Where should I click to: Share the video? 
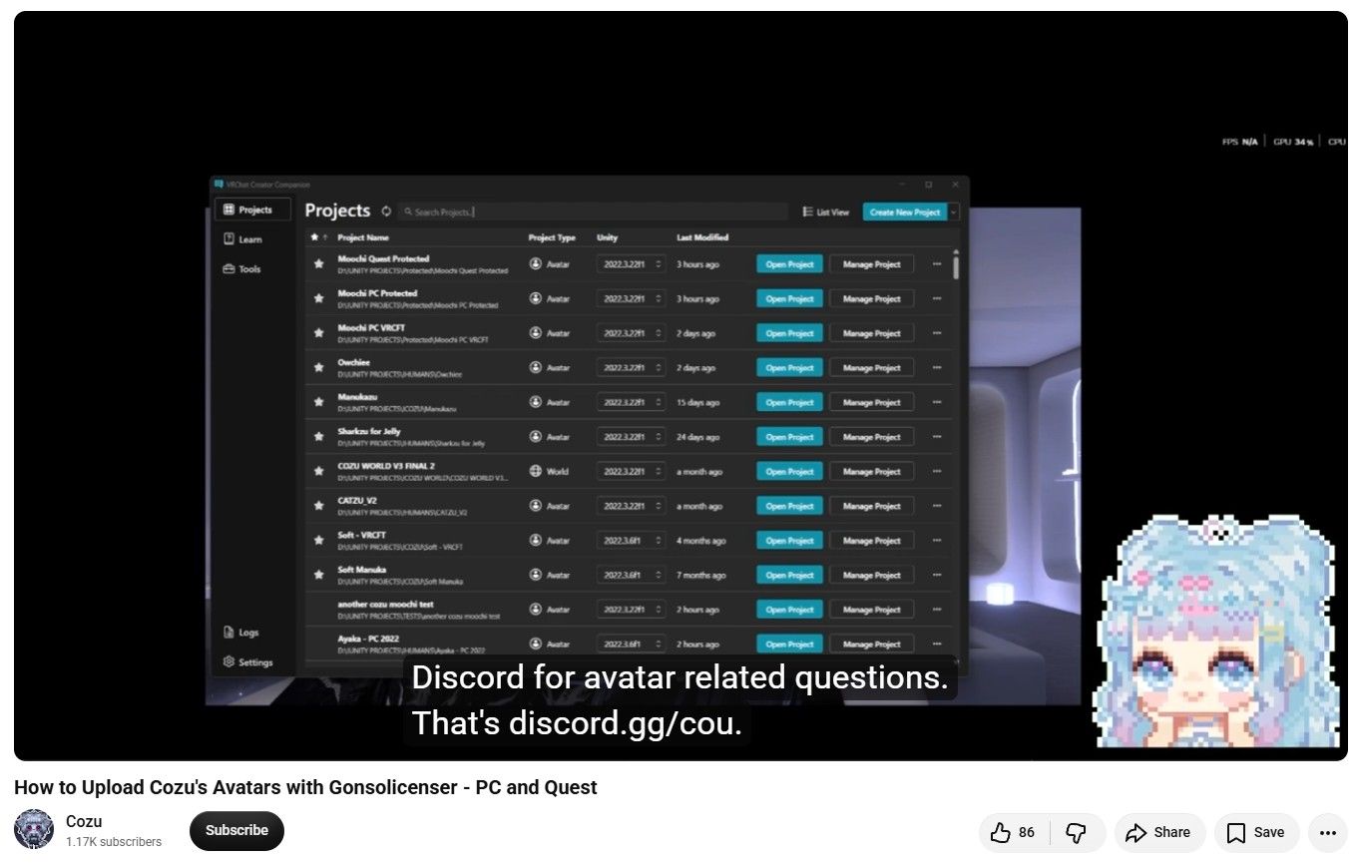click(x=1158, y=832)
